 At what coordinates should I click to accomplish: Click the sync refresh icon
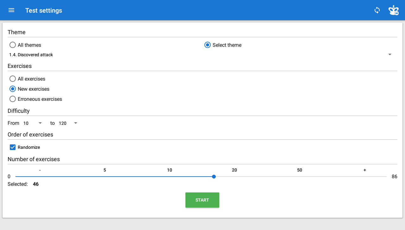pyautogui.click(x=377, y=10)
